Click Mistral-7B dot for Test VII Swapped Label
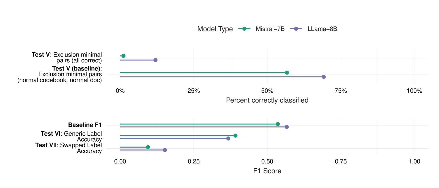This screenshot has height=188, width=439. point(148,147)
